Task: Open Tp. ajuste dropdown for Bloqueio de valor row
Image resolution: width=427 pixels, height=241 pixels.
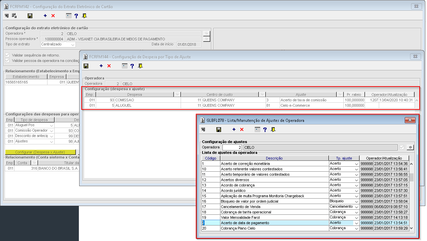Action: tap(357, 201)
